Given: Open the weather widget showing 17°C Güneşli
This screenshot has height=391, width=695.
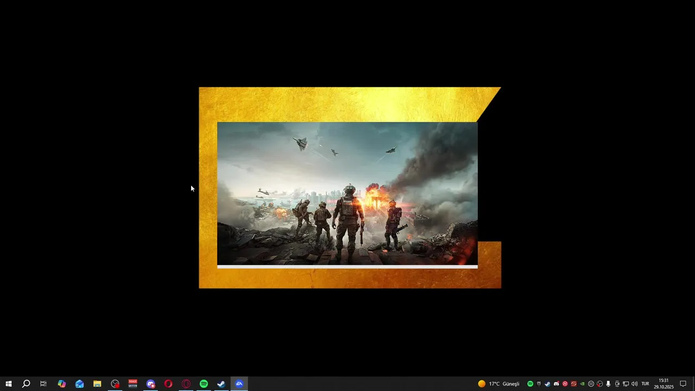Looking at the screenshot, I should (498, 384).
